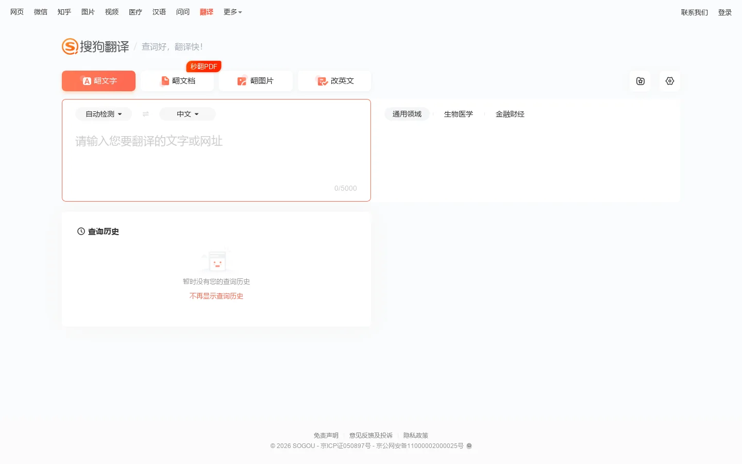Go to 医疗 in top navigation
This screenshot has width=742, height=464.
[136, 12]
